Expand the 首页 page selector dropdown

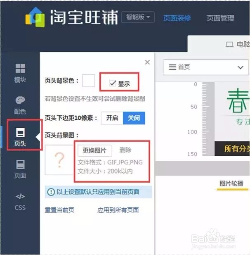(206, 67)
